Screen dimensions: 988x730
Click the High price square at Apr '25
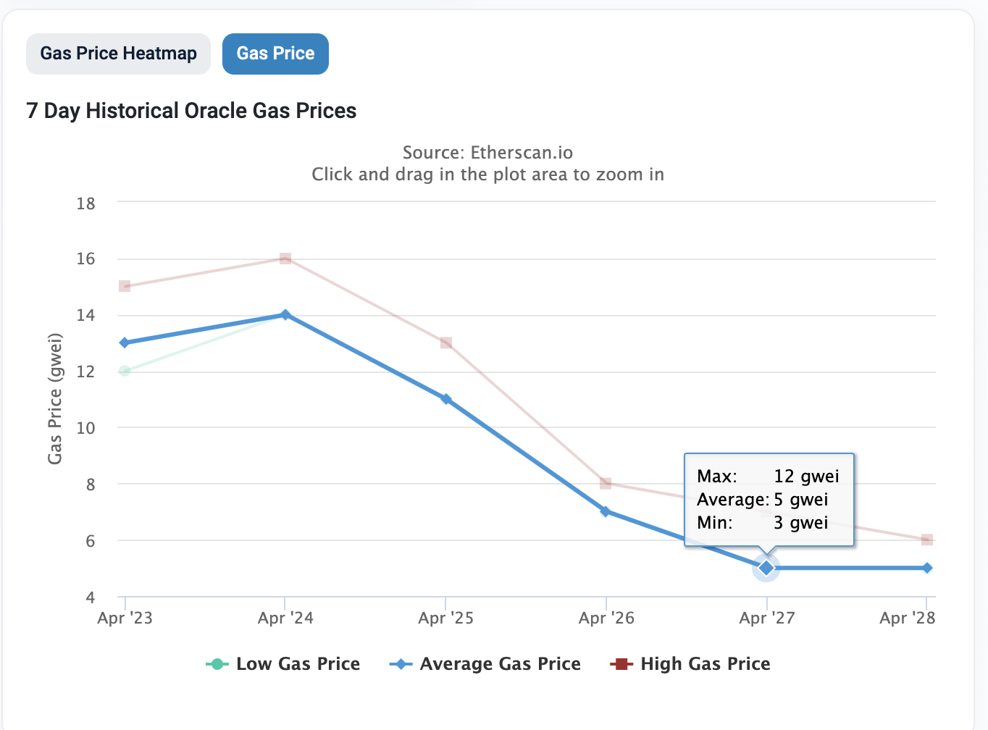coord(446,343)
